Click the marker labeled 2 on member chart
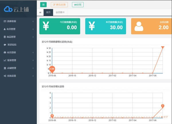The image size is (172, 124). [x=163, y=106]
